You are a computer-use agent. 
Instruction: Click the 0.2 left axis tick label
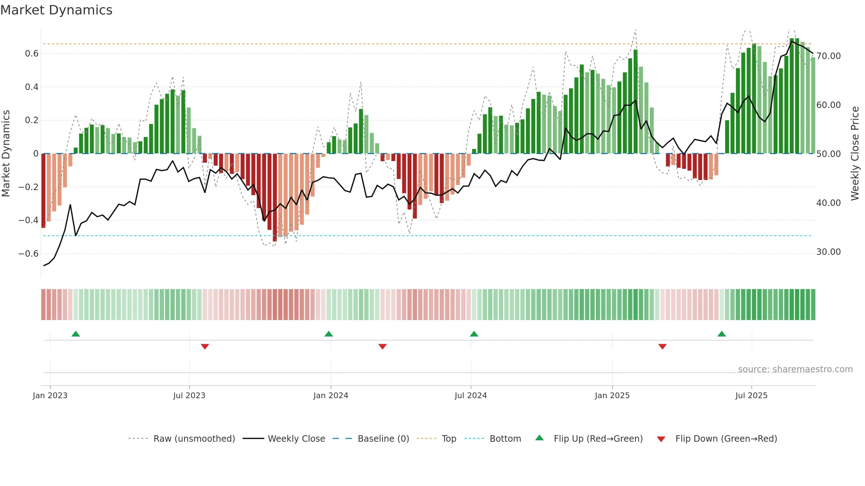pos(32,120)
